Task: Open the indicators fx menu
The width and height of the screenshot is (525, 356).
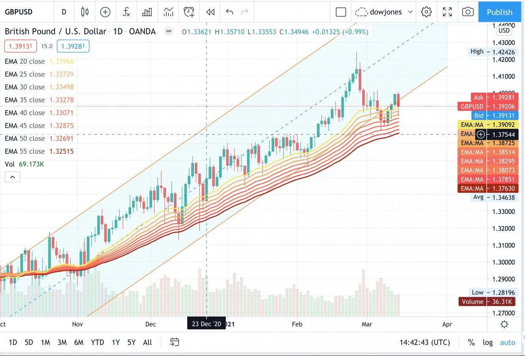Action: (126, 12)
